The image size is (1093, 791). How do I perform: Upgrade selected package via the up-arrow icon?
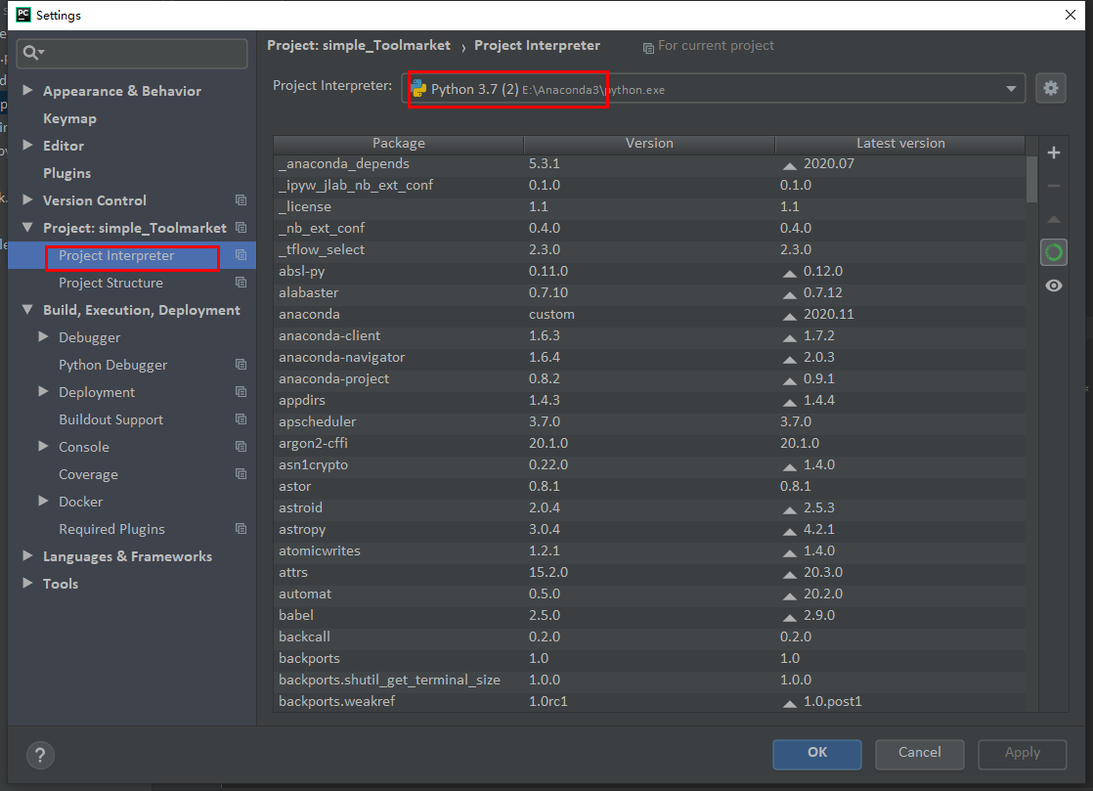(1053, 219)
